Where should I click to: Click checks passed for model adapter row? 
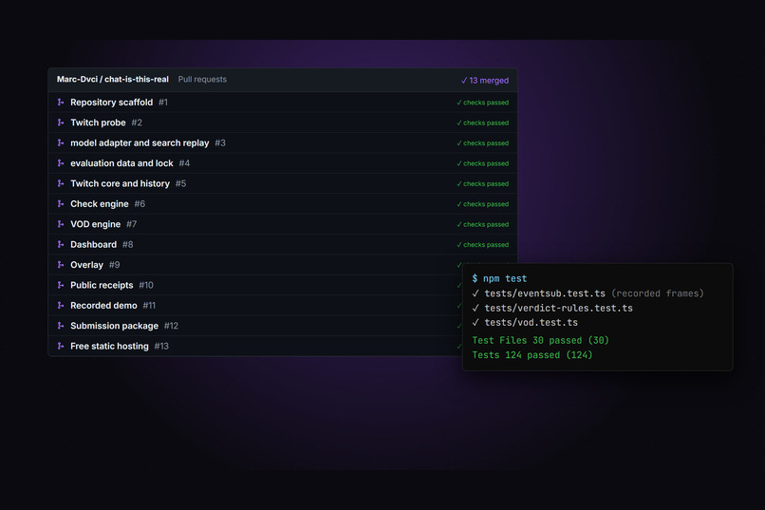point(482,143)
